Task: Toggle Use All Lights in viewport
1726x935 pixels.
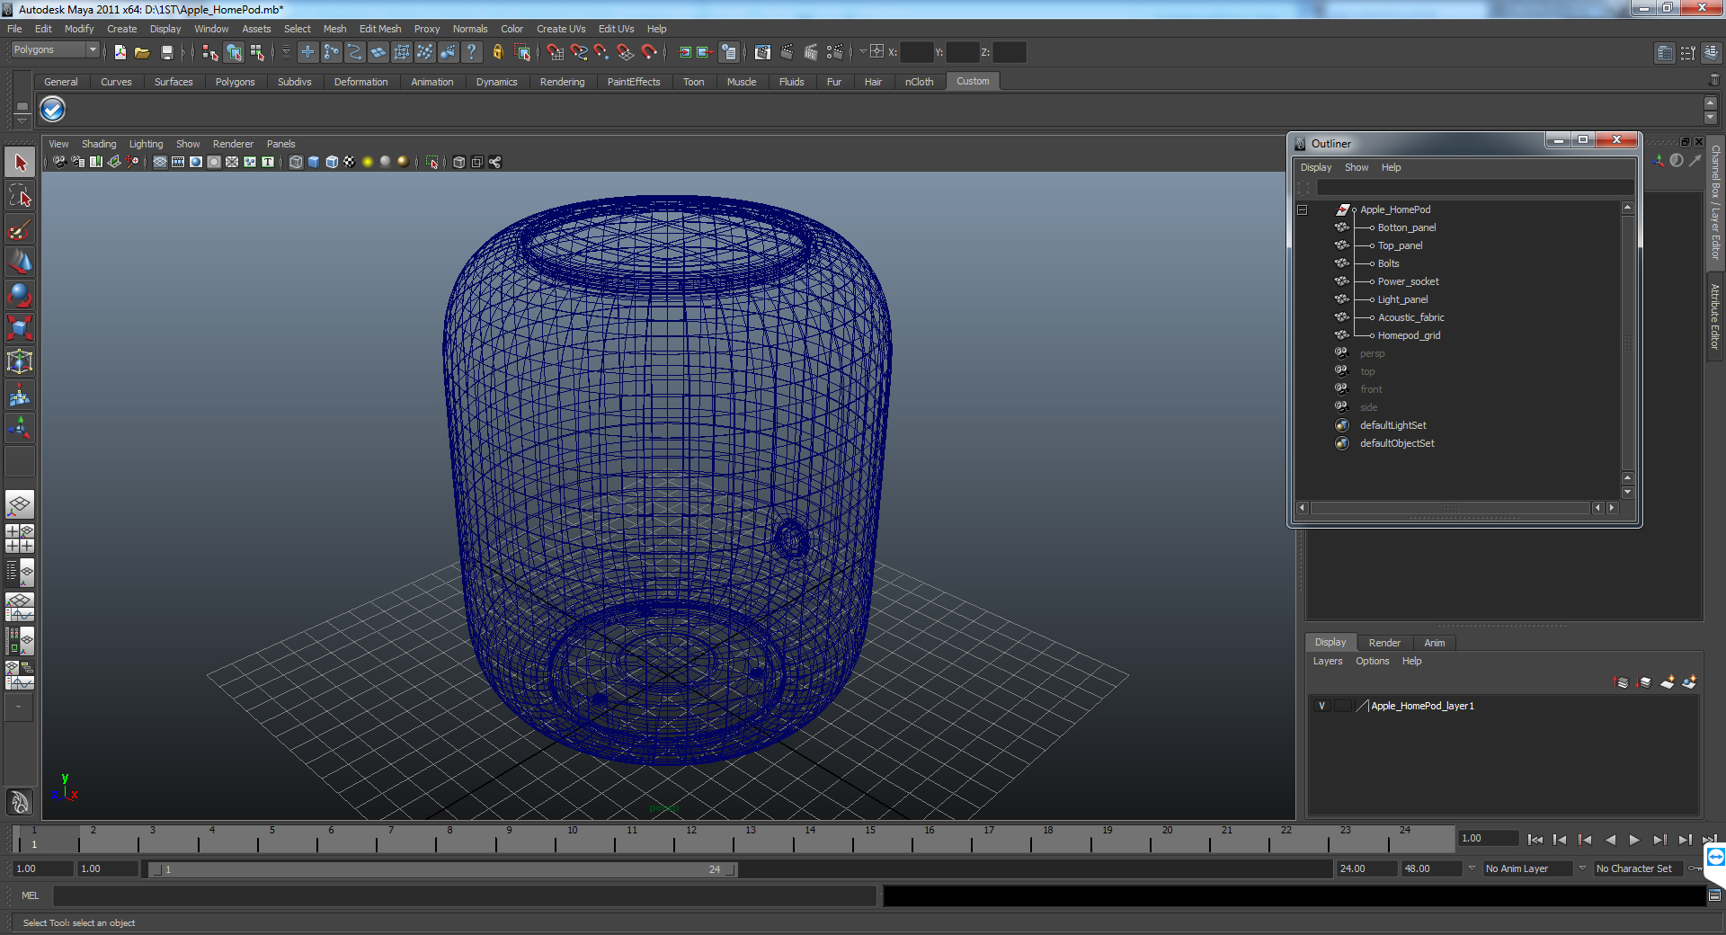Action: (368, 162)
